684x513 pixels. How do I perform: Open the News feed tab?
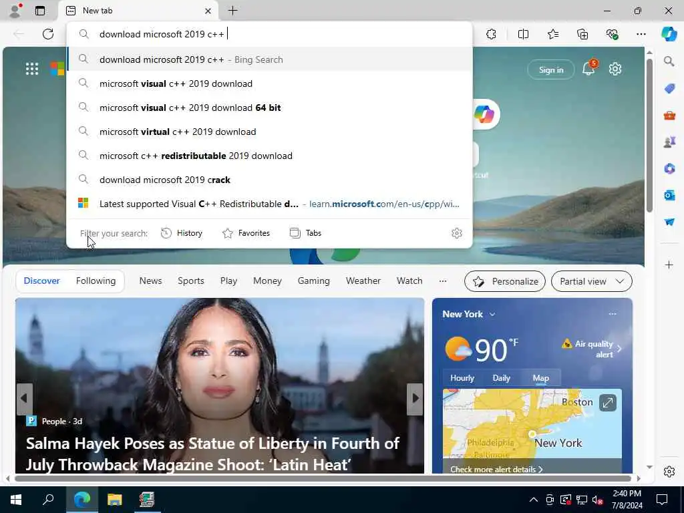pyautogui.click(x=150, y=281)
